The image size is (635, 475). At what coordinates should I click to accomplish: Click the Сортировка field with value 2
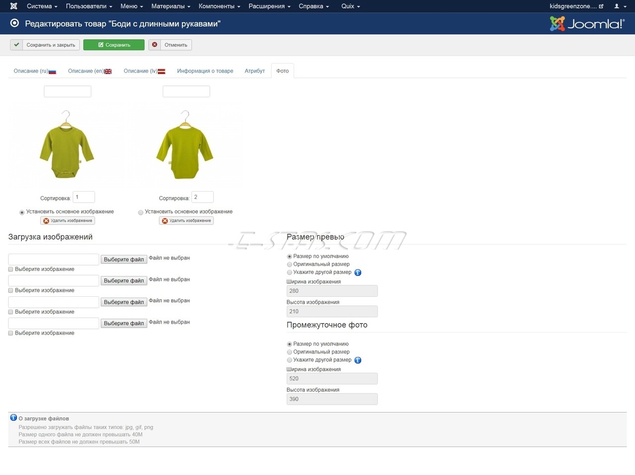click(202, 197)
